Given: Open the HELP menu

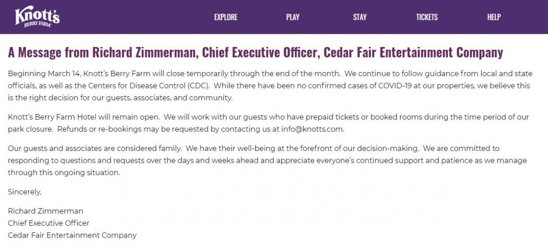Looking at the screenshot, I should pyautogui.click(x=494, y=17).
